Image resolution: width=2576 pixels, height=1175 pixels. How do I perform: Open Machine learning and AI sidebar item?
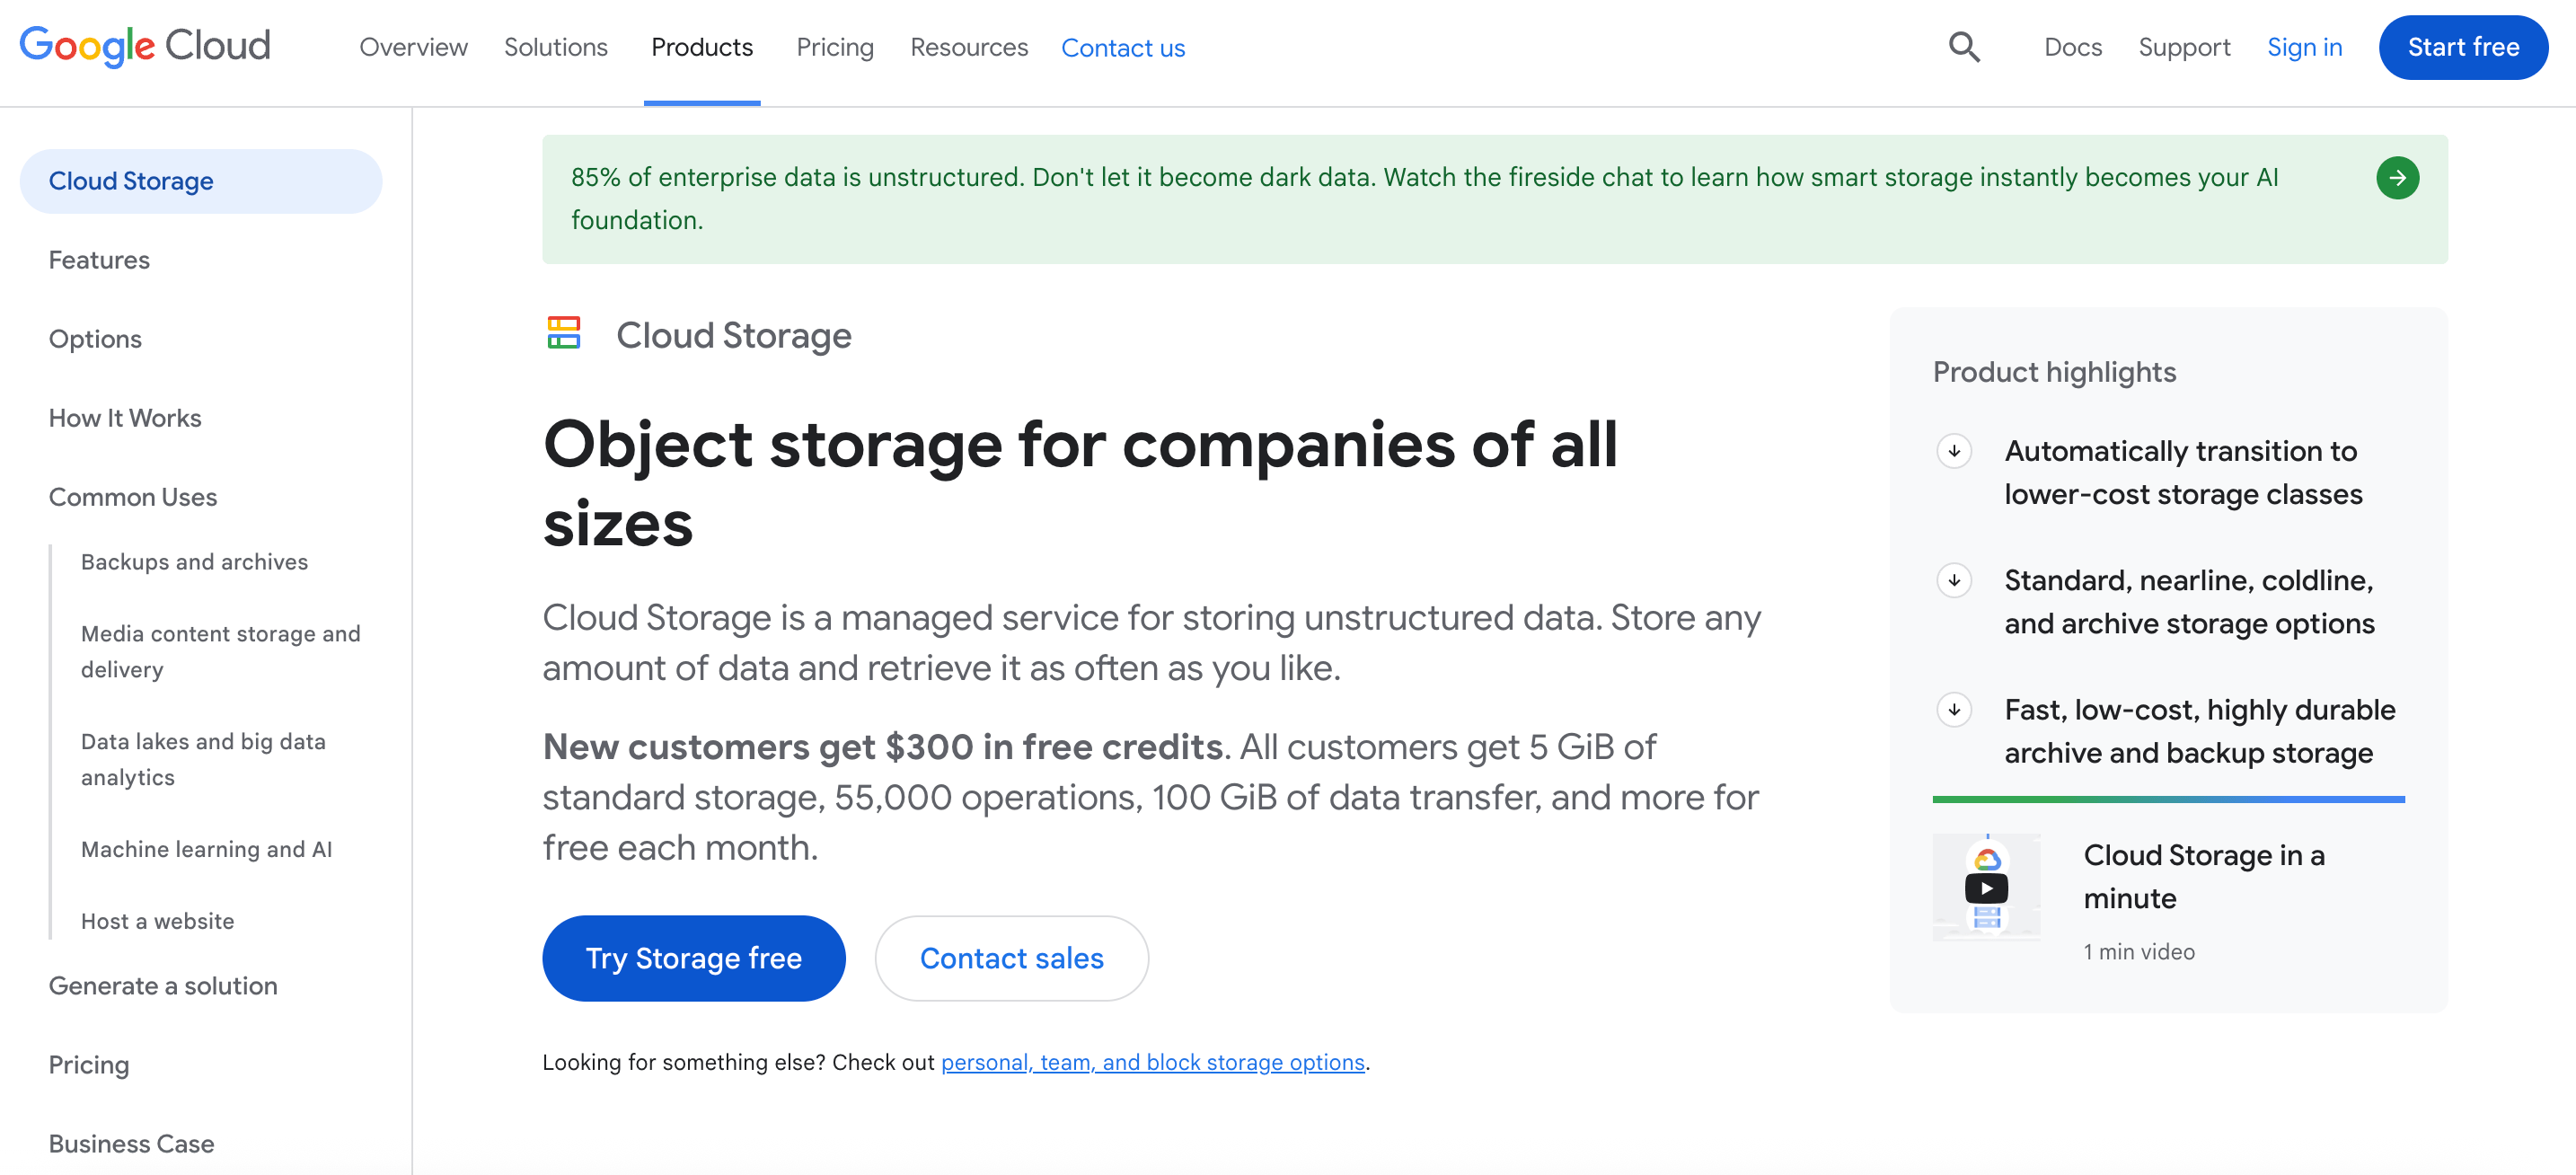tap(206, 849)
